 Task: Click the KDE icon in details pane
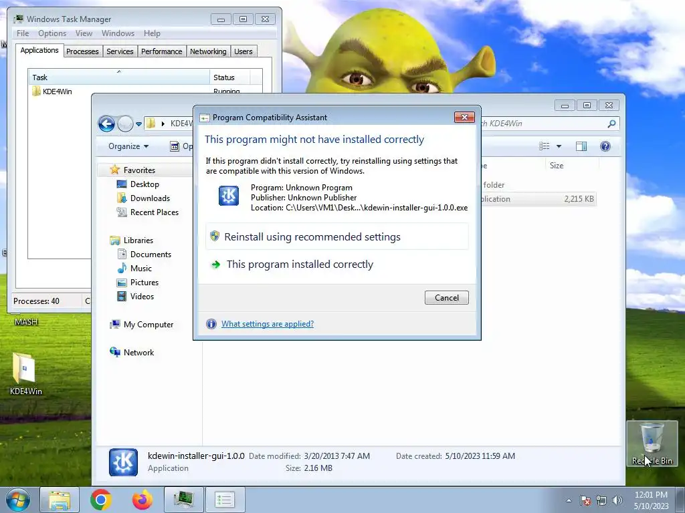(123, 462)
